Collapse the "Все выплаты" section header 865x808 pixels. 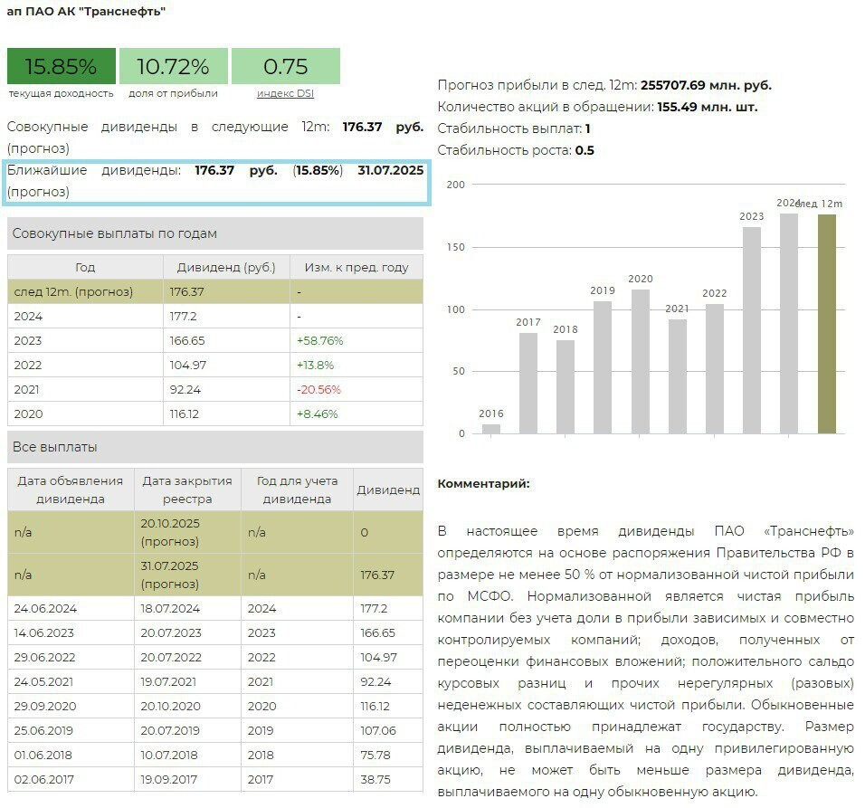tap(214, 447)
